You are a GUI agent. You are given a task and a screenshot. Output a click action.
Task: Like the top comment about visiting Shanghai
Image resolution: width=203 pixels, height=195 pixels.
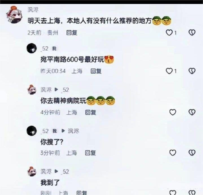point(169,33)
